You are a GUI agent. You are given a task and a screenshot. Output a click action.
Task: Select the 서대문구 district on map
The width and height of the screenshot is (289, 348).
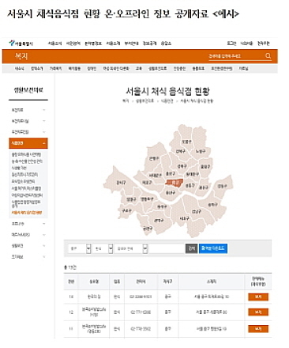[x=156, y=175]
